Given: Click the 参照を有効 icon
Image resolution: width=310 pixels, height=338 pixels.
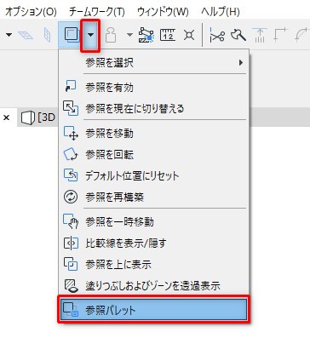Looking at the screenshot, I should pyautogui.click(x=71, y=87).
